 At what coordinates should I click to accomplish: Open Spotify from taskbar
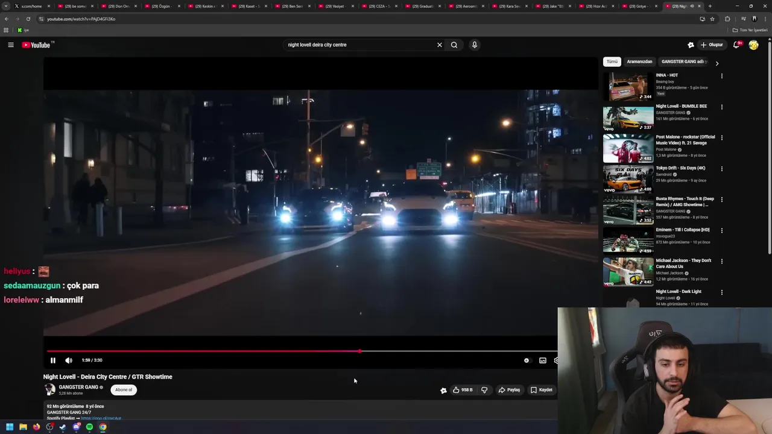(89, 427)
